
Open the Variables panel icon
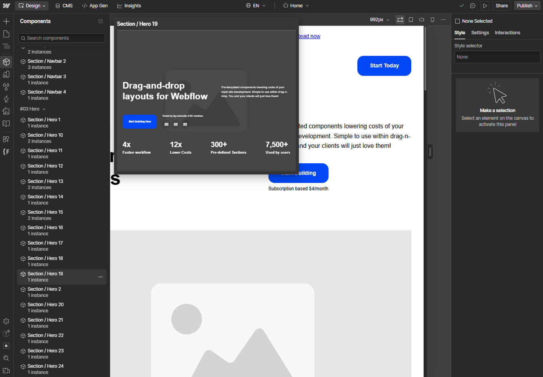tap(6, 74)
